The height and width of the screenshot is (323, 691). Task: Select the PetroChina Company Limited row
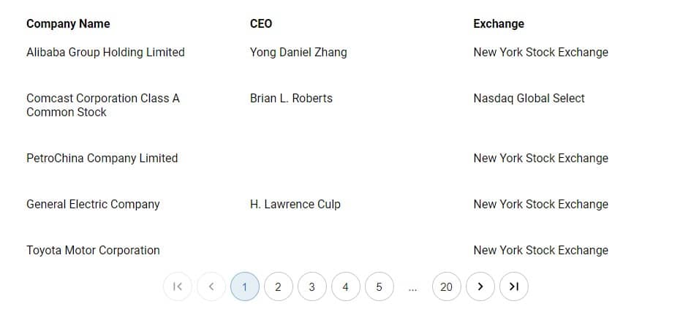pos(345,158)
